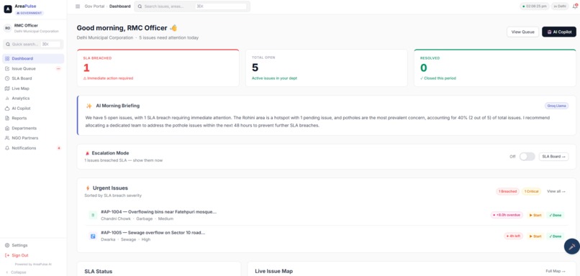
Task: Click the Issue Queue sidebar icon
Action: [7, 69]
